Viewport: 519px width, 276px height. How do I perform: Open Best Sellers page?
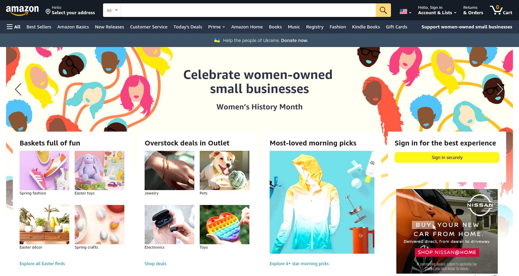(x=39, y=27)
